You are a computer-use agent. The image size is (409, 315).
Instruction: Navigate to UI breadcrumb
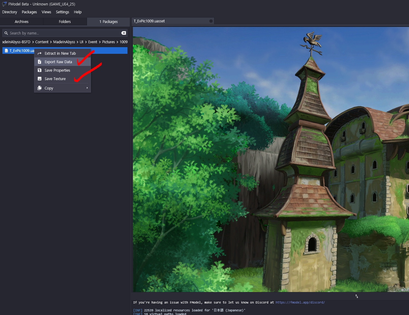81,42
